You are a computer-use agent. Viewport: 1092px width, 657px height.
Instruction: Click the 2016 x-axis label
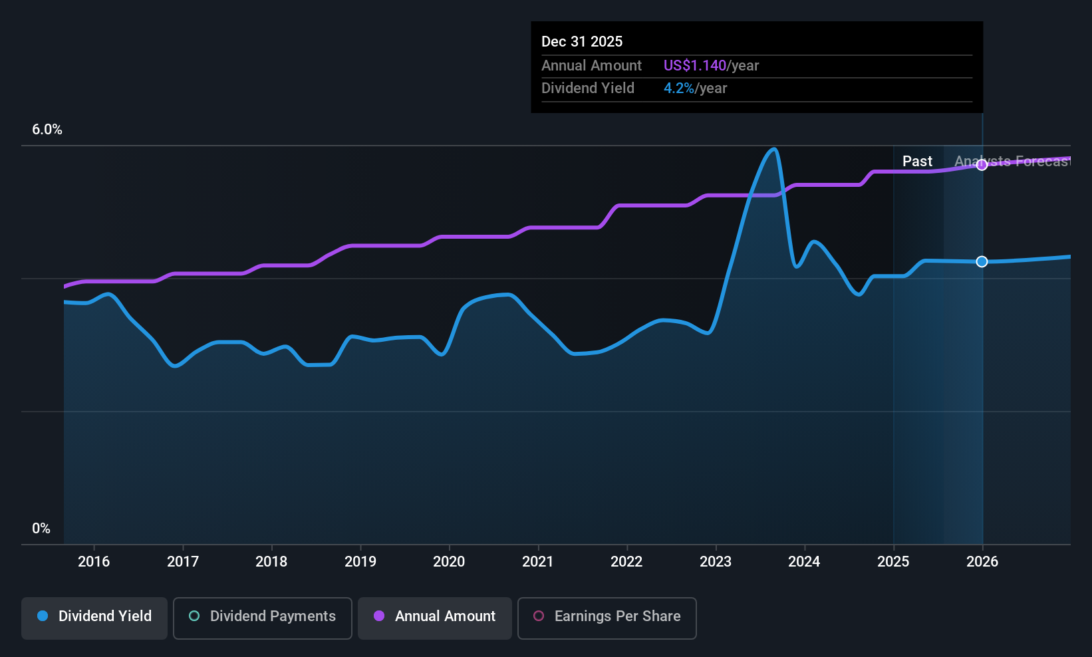point(94,561)
